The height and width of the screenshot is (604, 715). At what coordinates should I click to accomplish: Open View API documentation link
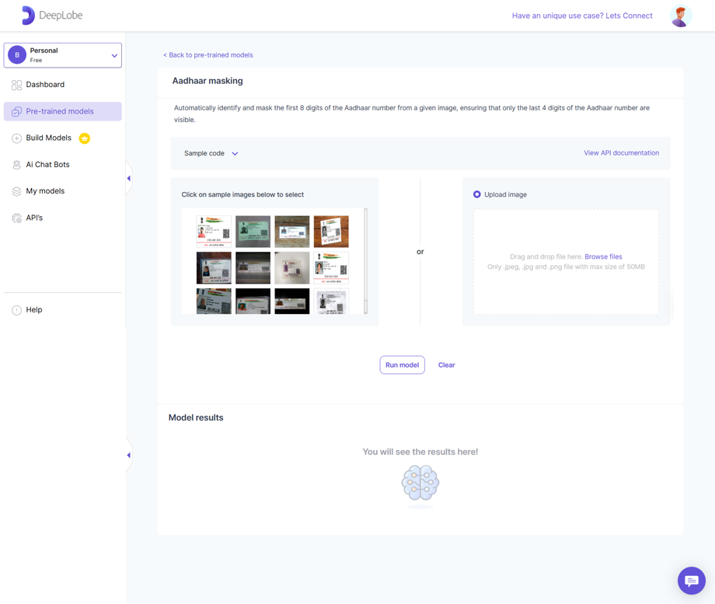point(621,153)
